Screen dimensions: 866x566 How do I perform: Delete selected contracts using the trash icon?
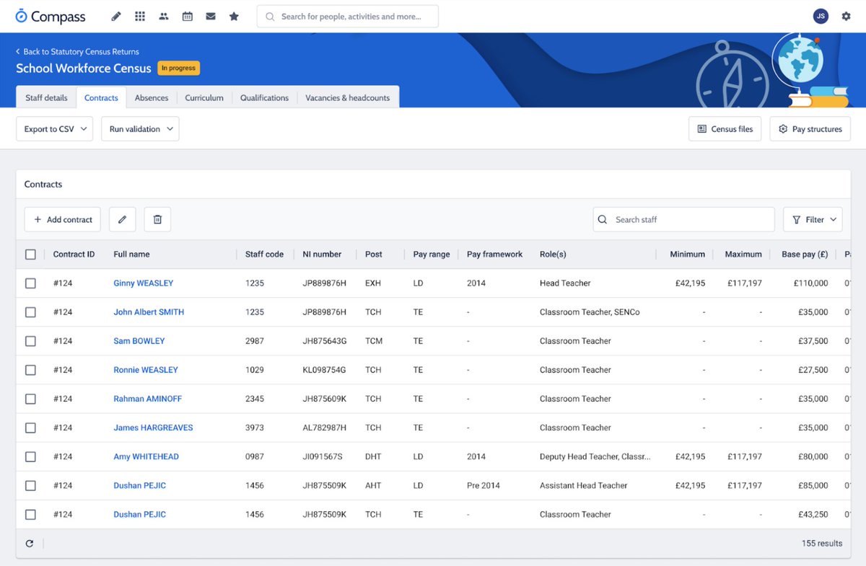click(x=157, y=219)
